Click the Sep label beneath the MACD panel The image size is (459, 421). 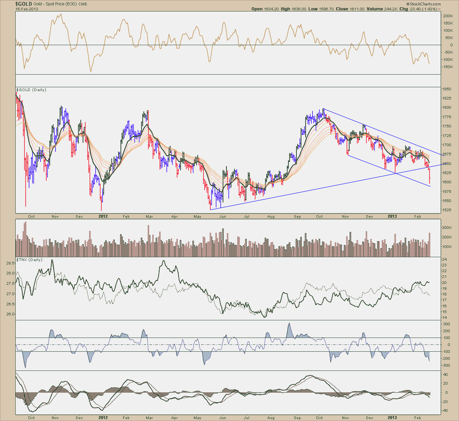[x=297, y=418]
